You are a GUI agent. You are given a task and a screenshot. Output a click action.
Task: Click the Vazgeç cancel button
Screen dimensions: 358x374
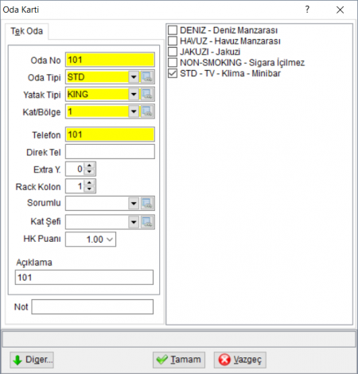[x=240, y=360]
